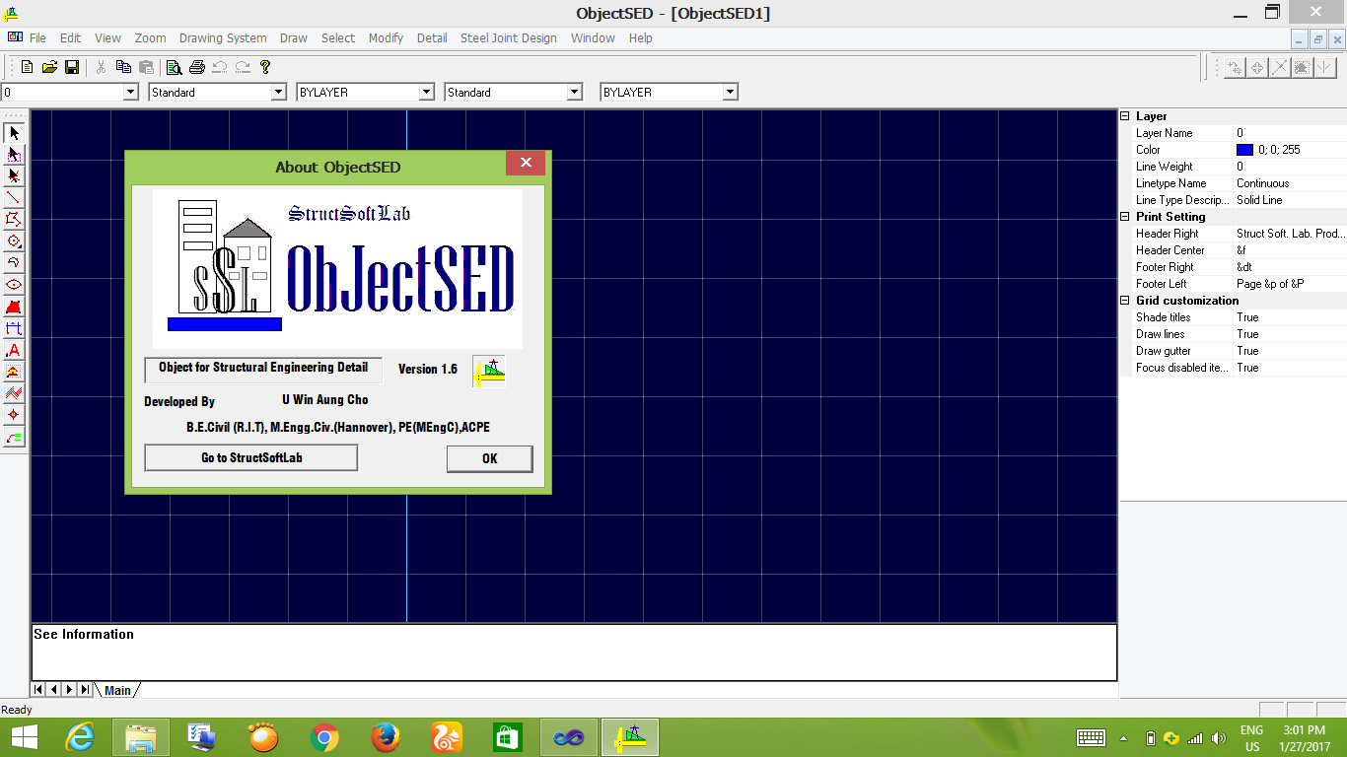This screenshot has width=1347, height=757.
Task: Click the next sheet navigation arrow
Action: (x=70, y=690)
